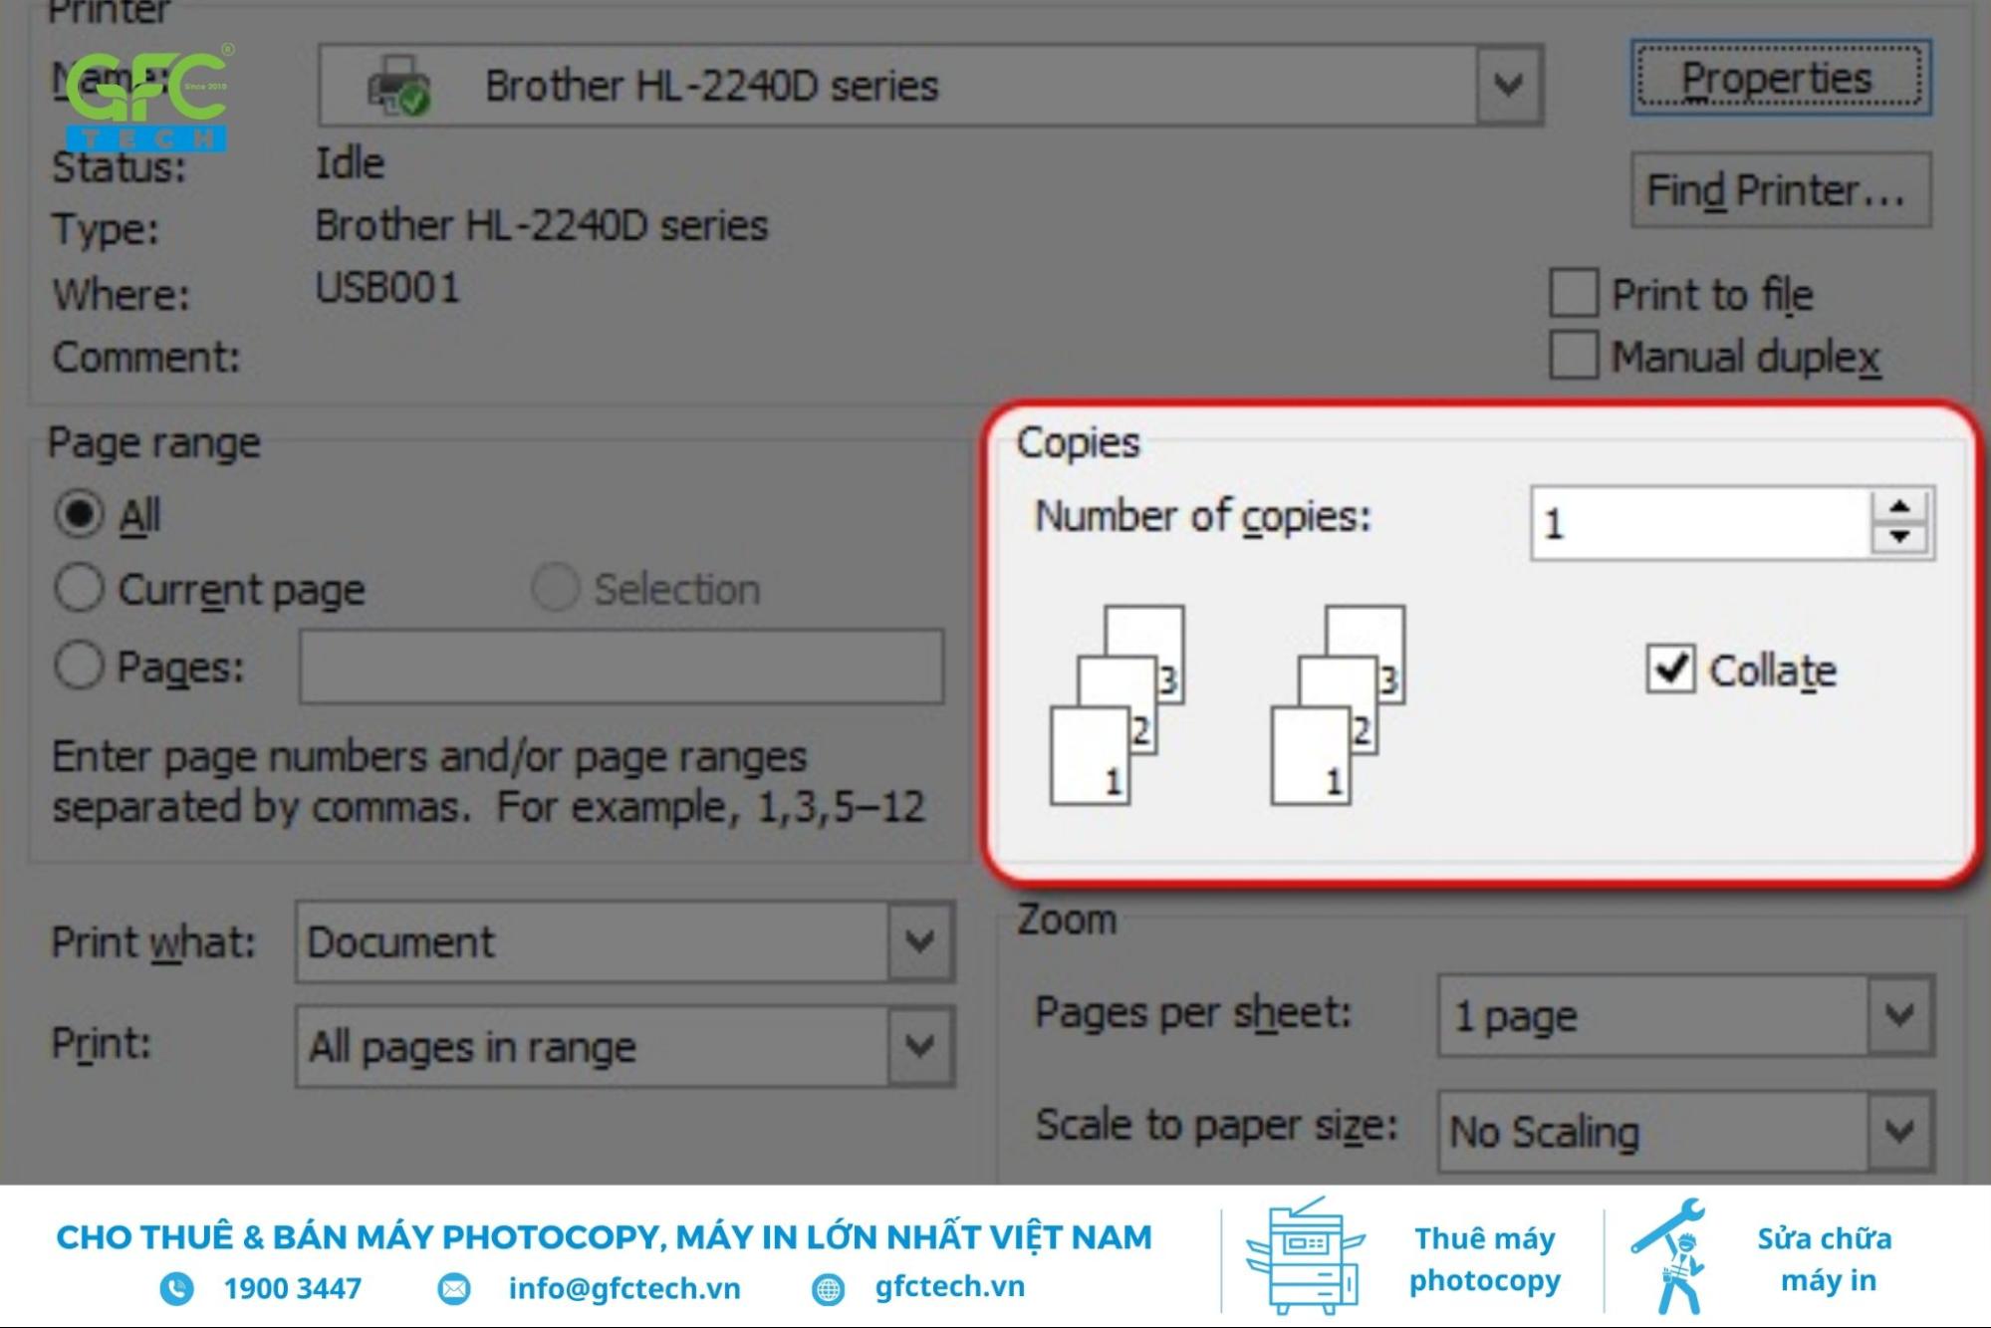Open the All pages in range dropdown arrow
The image size is (1991, 1328).
(920, 1045)
